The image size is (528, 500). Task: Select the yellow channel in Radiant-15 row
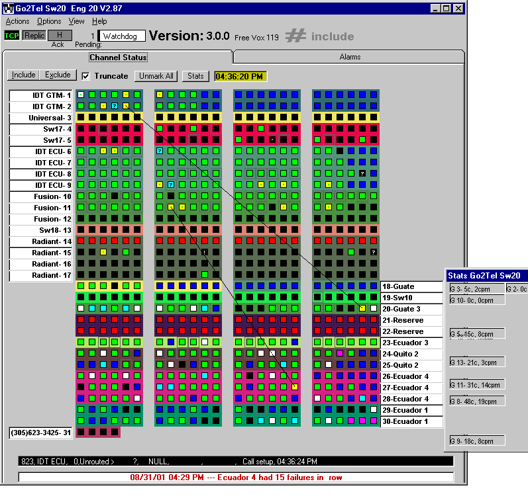click(103, 252)
